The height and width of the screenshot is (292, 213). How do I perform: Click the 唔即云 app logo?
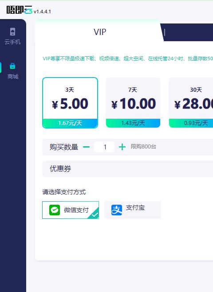20,10
